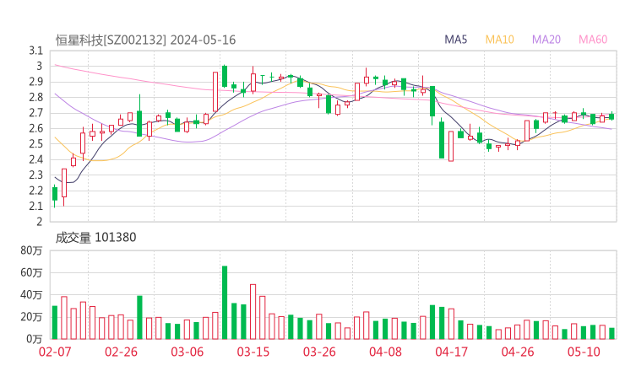Click the 04-26 date label
Viewport: 625px width, 371px height.
(x=518, y=352)
